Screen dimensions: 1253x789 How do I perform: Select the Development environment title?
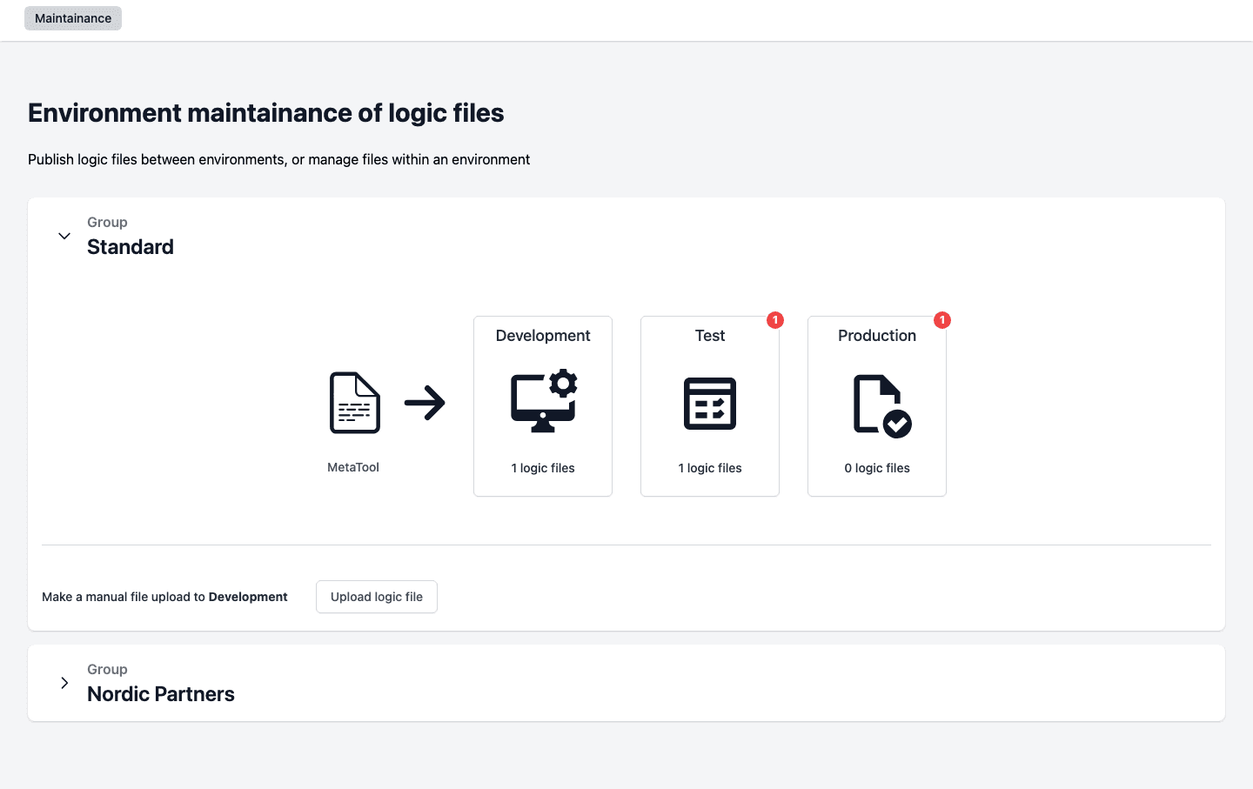tap(543, 336)
